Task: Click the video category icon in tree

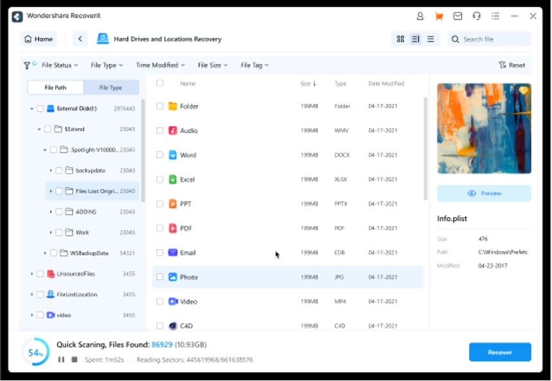Action: click(x=51, y=315)
